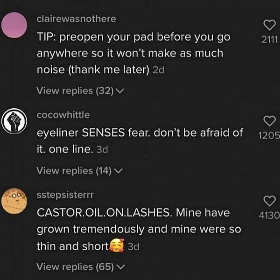Select the CASTOR.OIL.ON.LASHES comment text
This screenshot has height=280, width=280.
[x=133, y=229]
